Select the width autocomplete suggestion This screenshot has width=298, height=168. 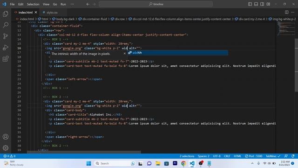click(x=178, y=53)
